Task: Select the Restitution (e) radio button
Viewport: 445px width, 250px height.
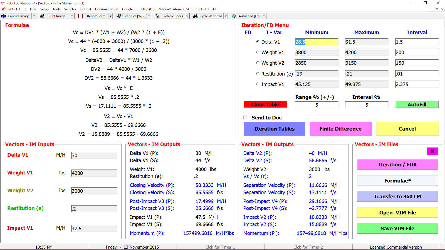Action: 258,74
